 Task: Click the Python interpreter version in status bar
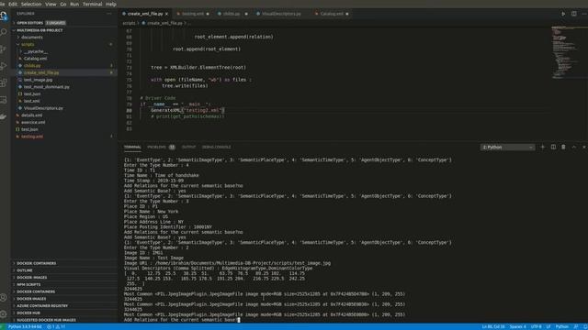(25, 326)
